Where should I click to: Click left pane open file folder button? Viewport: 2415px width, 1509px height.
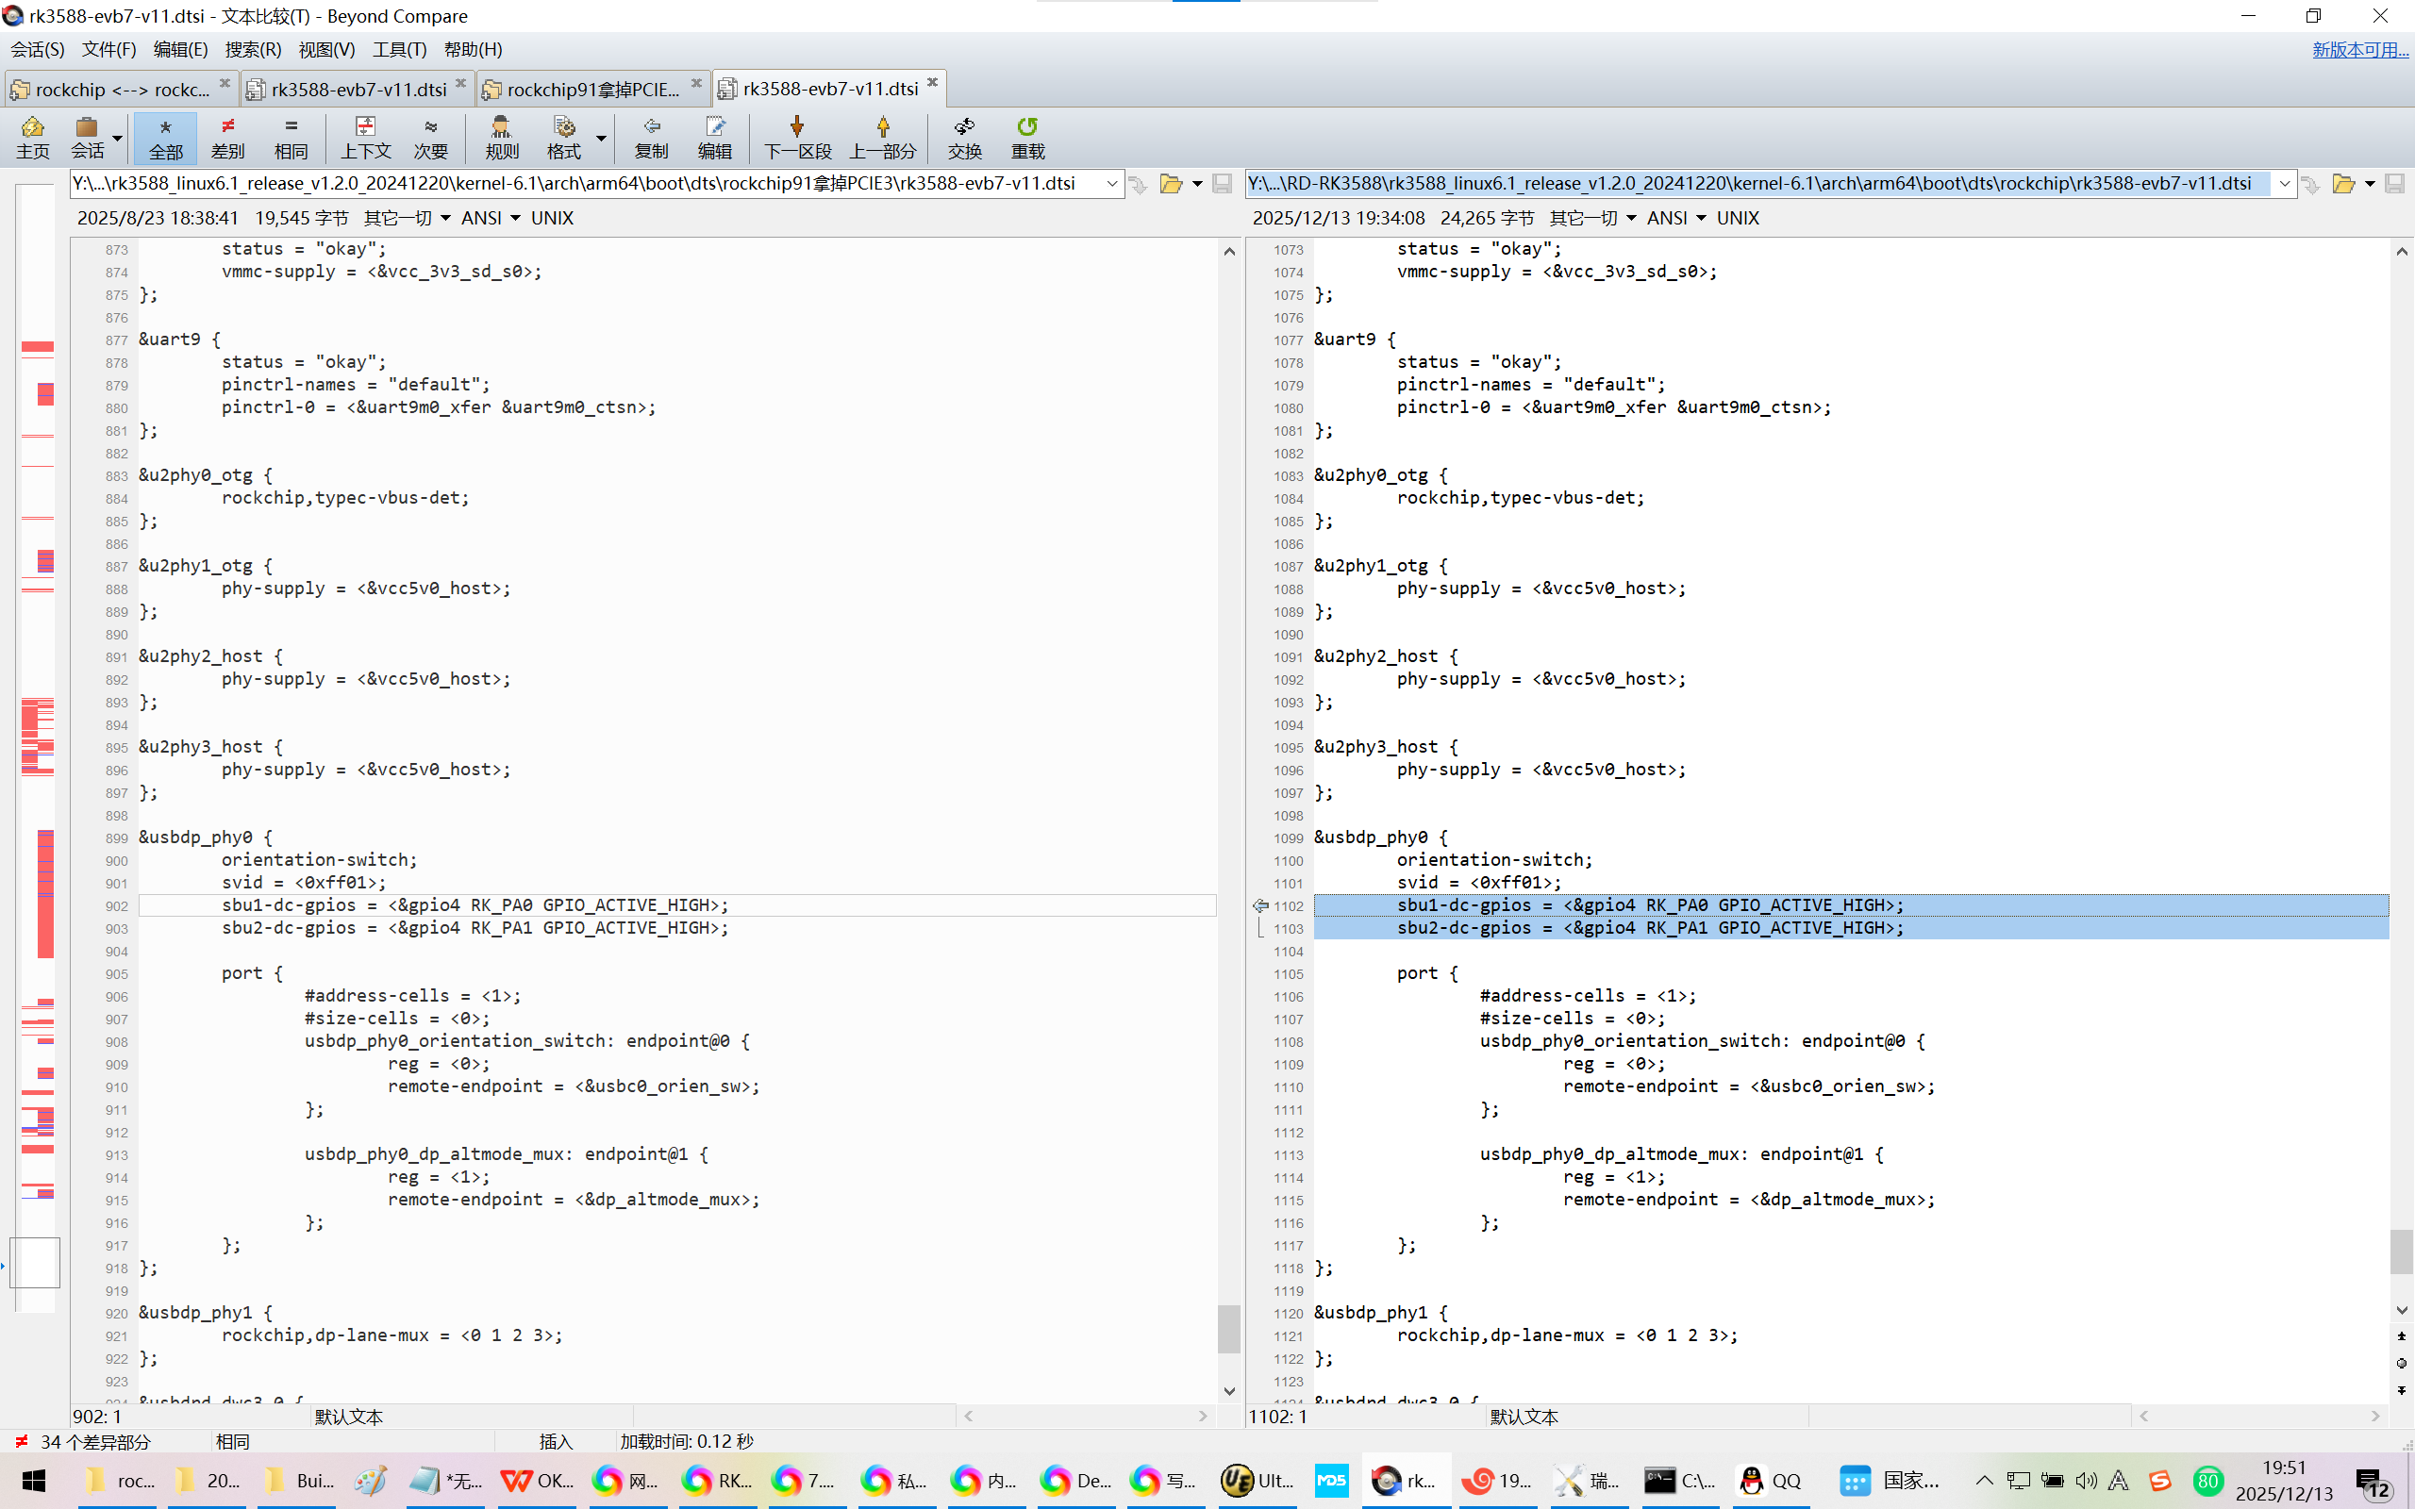(1171, 184)
